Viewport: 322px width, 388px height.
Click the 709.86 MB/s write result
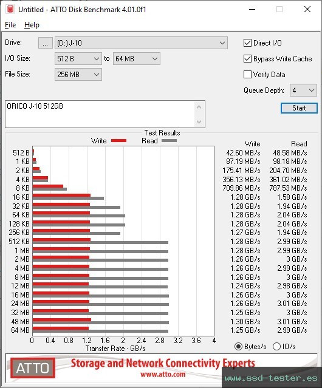(241, 188)
